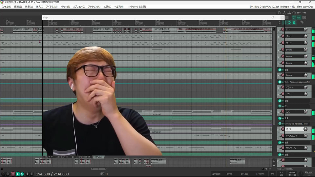Toggle Wet / Resonant Lowpass envelope arm
The height and width of the screenshot is (177, 315).
click(x=280, y=82)
